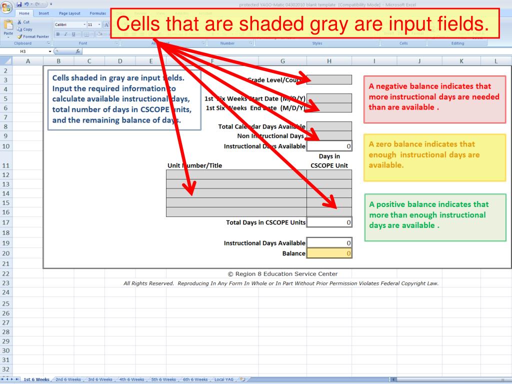Viewport: 512px width, 384px height.
Task: Select the first Days in CSCOPE Unit cell
Action: pyautogui.click(x=329, y=174)
